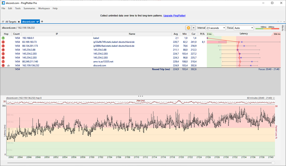Add a new target with the plus icon

[42, 21]
